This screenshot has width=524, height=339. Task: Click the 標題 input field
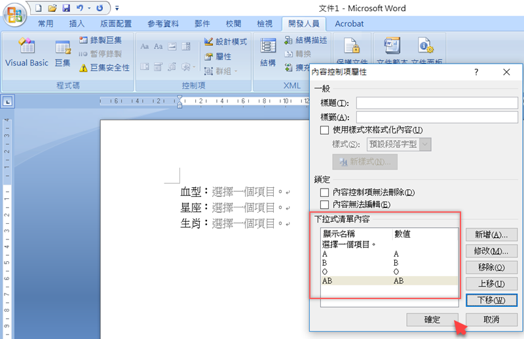437,103
